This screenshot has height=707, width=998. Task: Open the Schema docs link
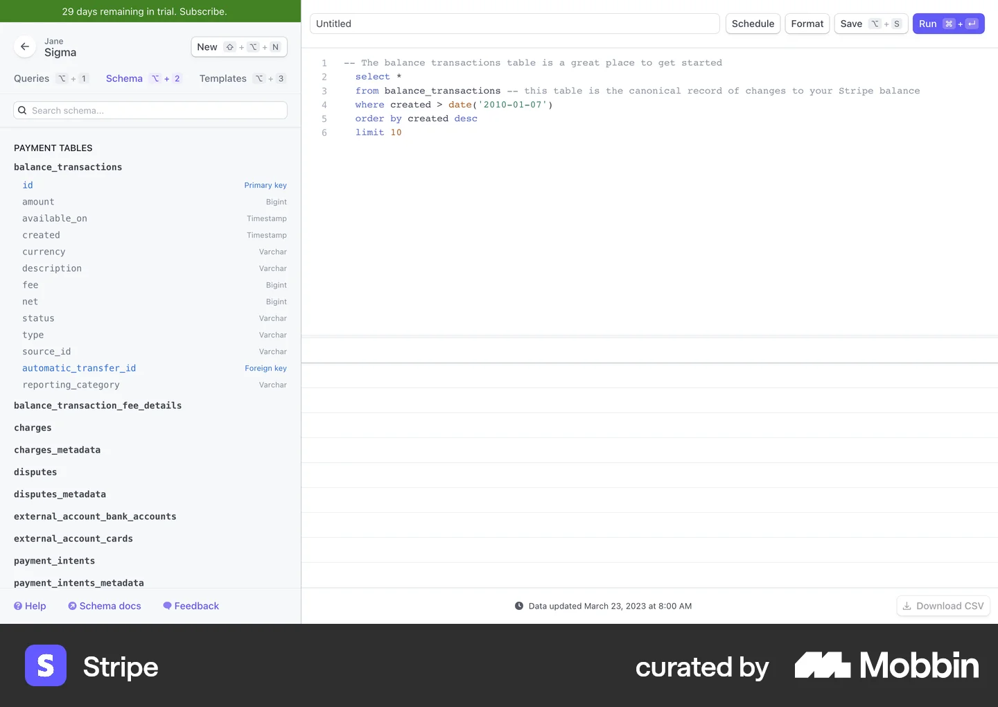[x=105, y=606]
